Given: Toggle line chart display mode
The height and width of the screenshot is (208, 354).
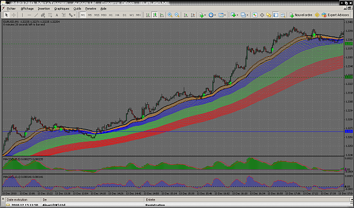Looking at the screenshot, I should 162,15.
